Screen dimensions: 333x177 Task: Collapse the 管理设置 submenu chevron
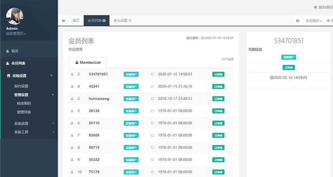(x=53, y=95)
